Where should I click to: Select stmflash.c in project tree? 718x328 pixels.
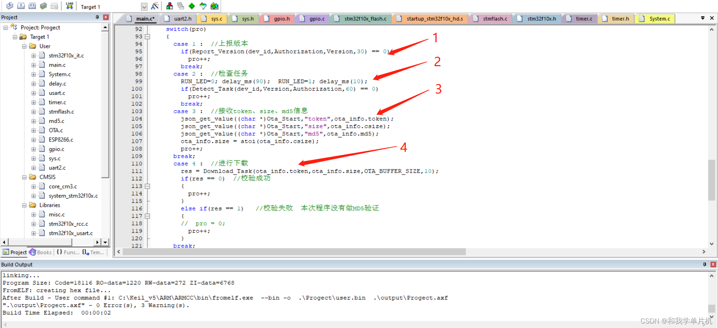(61, 112)
